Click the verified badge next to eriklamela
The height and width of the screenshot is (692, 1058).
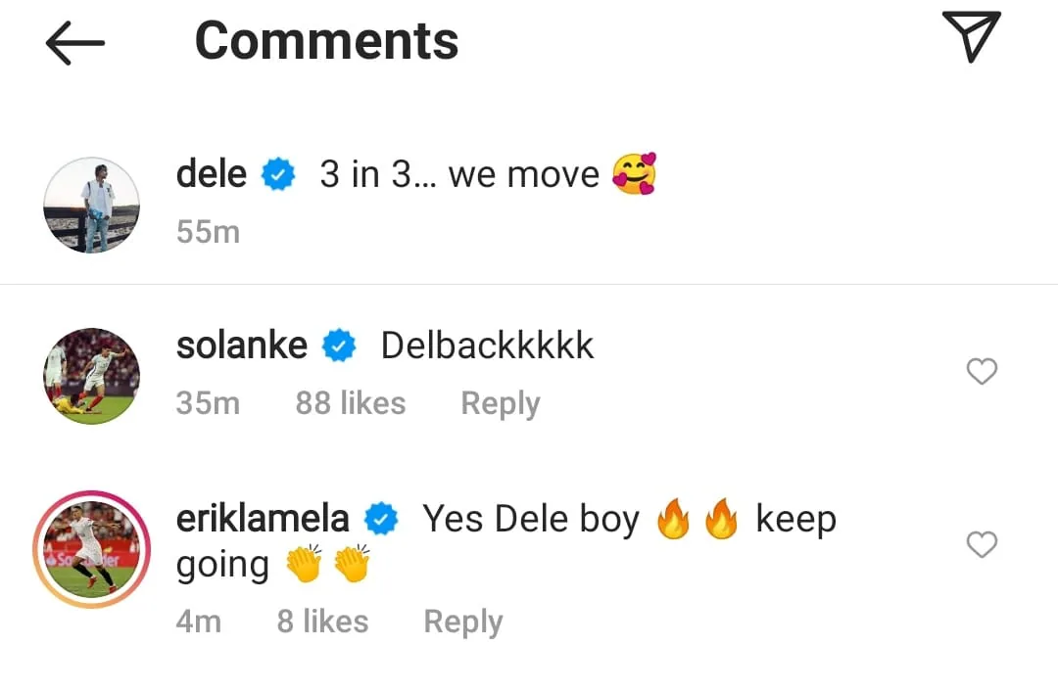[x=381, y=520]
